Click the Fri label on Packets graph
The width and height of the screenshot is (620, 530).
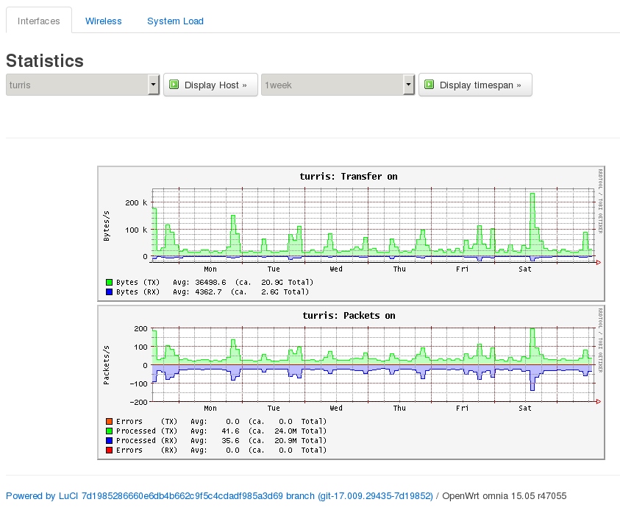pos(462,408)
